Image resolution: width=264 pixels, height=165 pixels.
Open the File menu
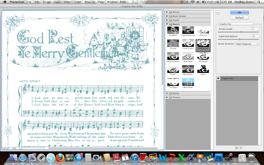coord(29,2)
